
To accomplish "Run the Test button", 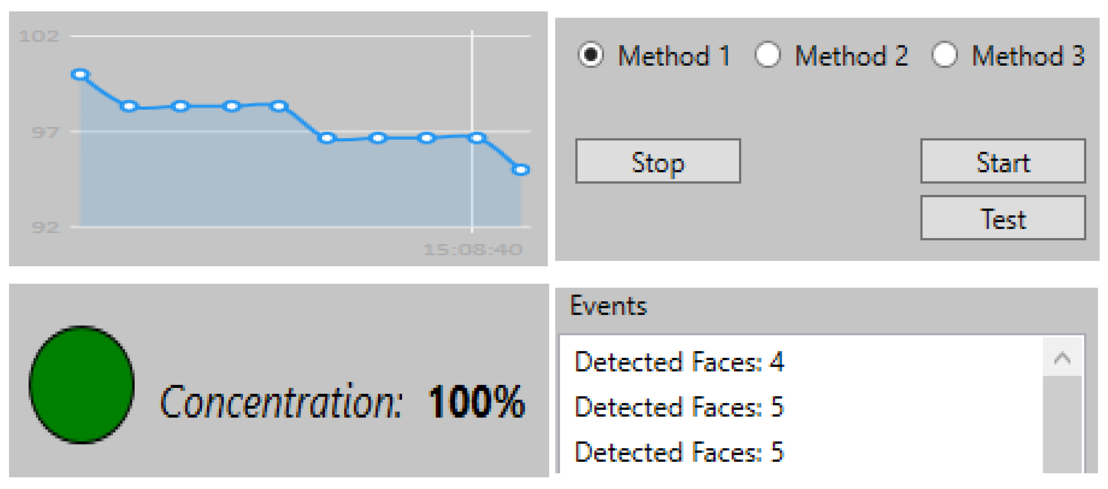I will coord(1003,218).
